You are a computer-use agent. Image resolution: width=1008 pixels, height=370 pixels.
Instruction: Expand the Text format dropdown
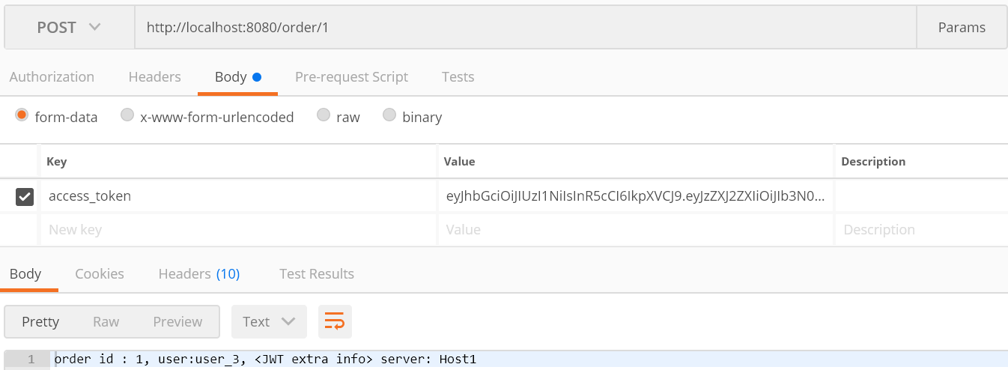(x=269, y=321)
